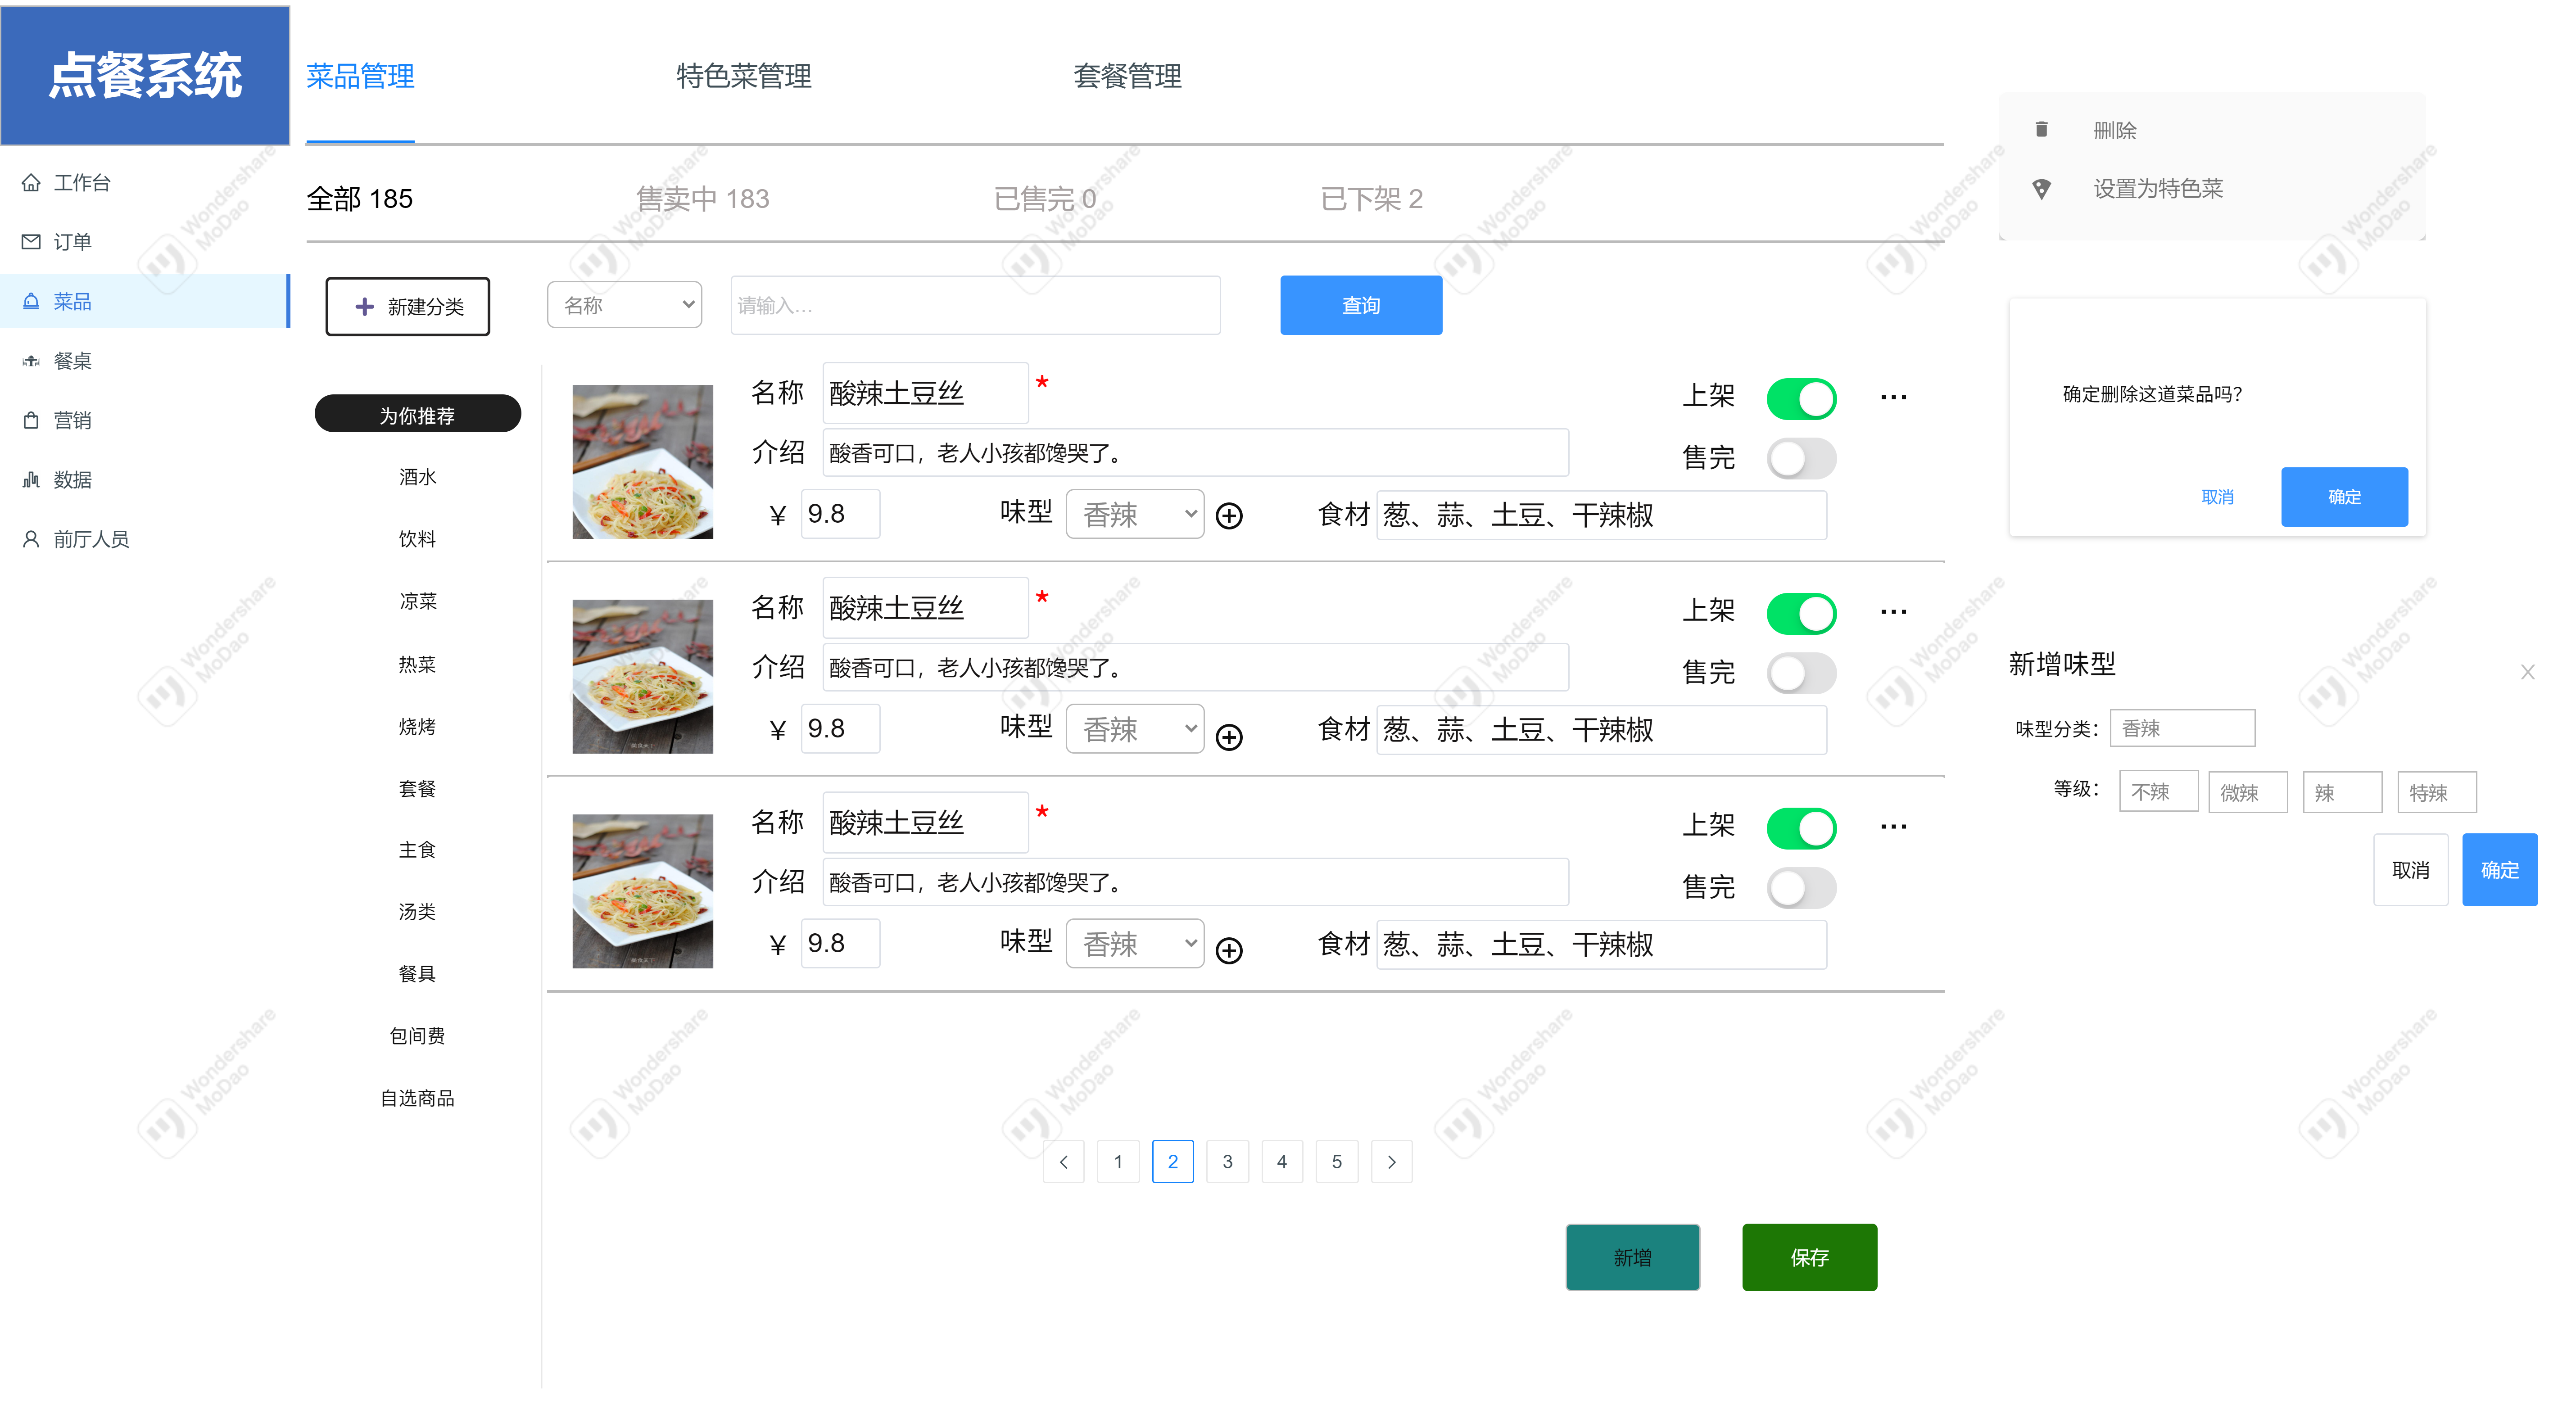2576x1406 pixels.
Task: Click the chart icon beside 数据
Action: point(31,479)
